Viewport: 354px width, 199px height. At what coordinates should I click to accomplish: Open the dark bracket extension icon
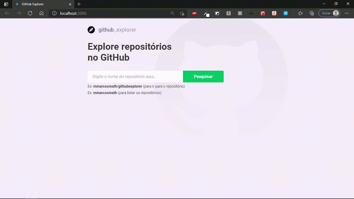(251, 13)
